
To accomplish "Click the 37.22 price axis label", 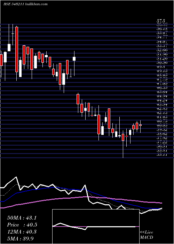I will pos(162,142).
